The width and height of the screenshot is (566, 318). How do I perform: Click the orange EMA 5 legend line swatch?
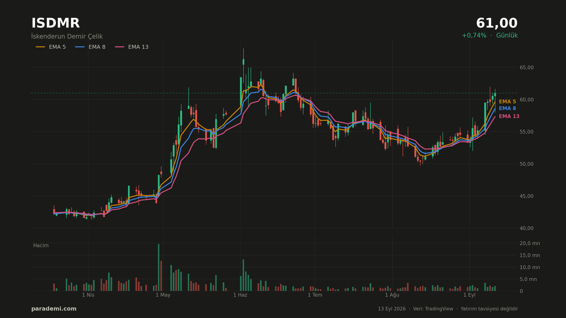pyautogui.click(x=40, y=47)
